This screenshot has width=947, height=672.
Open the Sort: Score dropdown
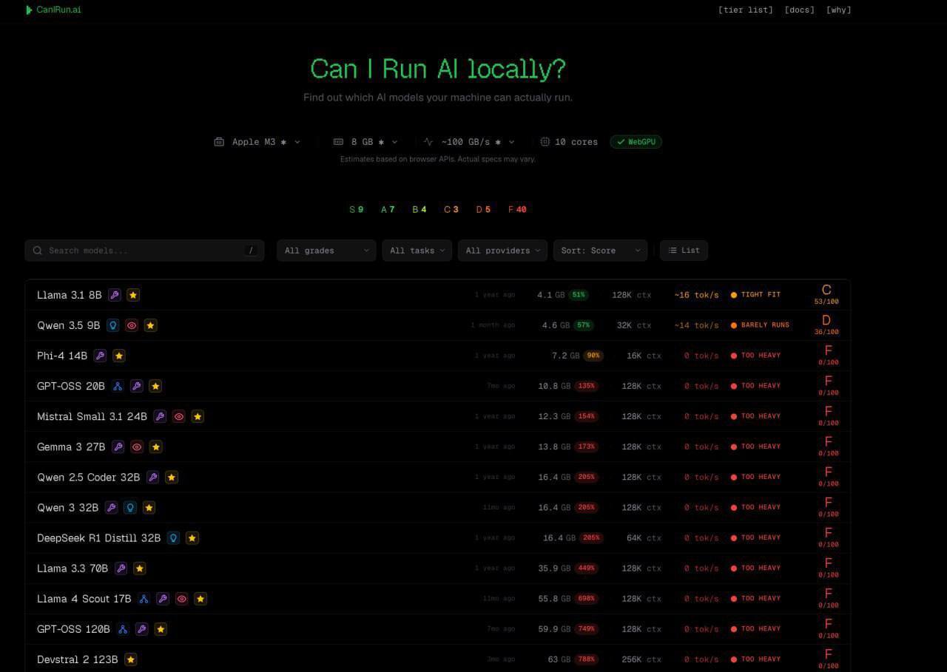(600, 250)
